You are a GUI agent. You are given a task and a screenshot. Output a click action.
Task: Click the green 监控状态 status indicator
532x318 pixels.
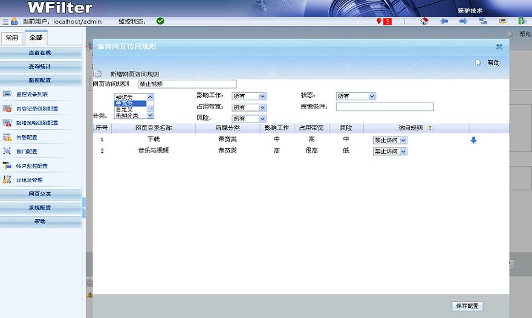(x=160, y=21)
